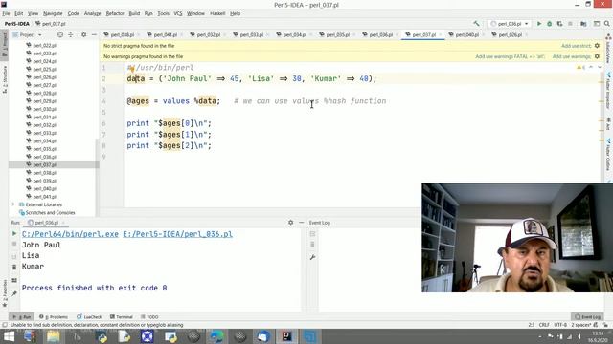Click the layout window icon in toolbar
The image size is (613, 344).
(x=597, y=24)
